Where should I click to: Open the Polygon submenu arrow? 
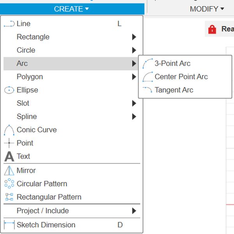(134, 77)
